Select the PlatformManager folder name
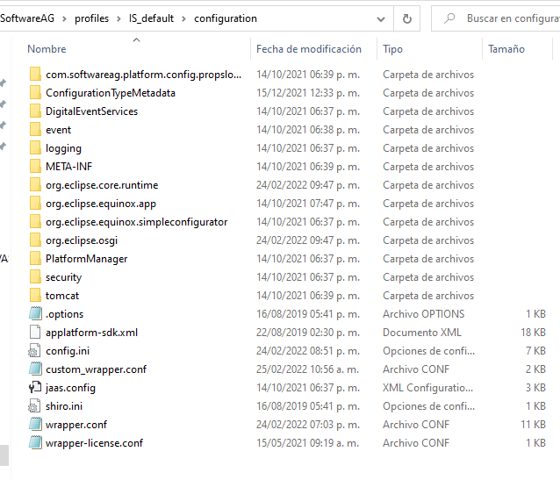560x480 pixels. click(x=86, y=259)
